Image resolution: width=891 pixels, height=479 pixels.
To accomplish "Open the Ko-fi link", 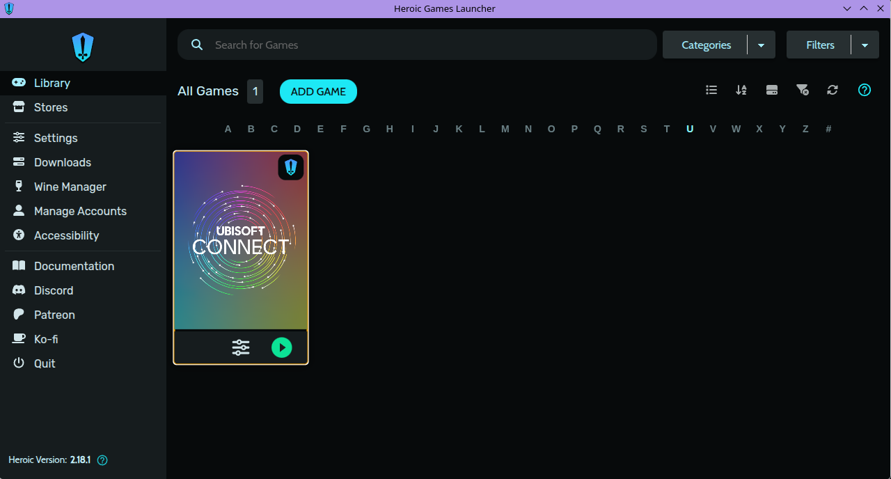I will pos(83,339).
